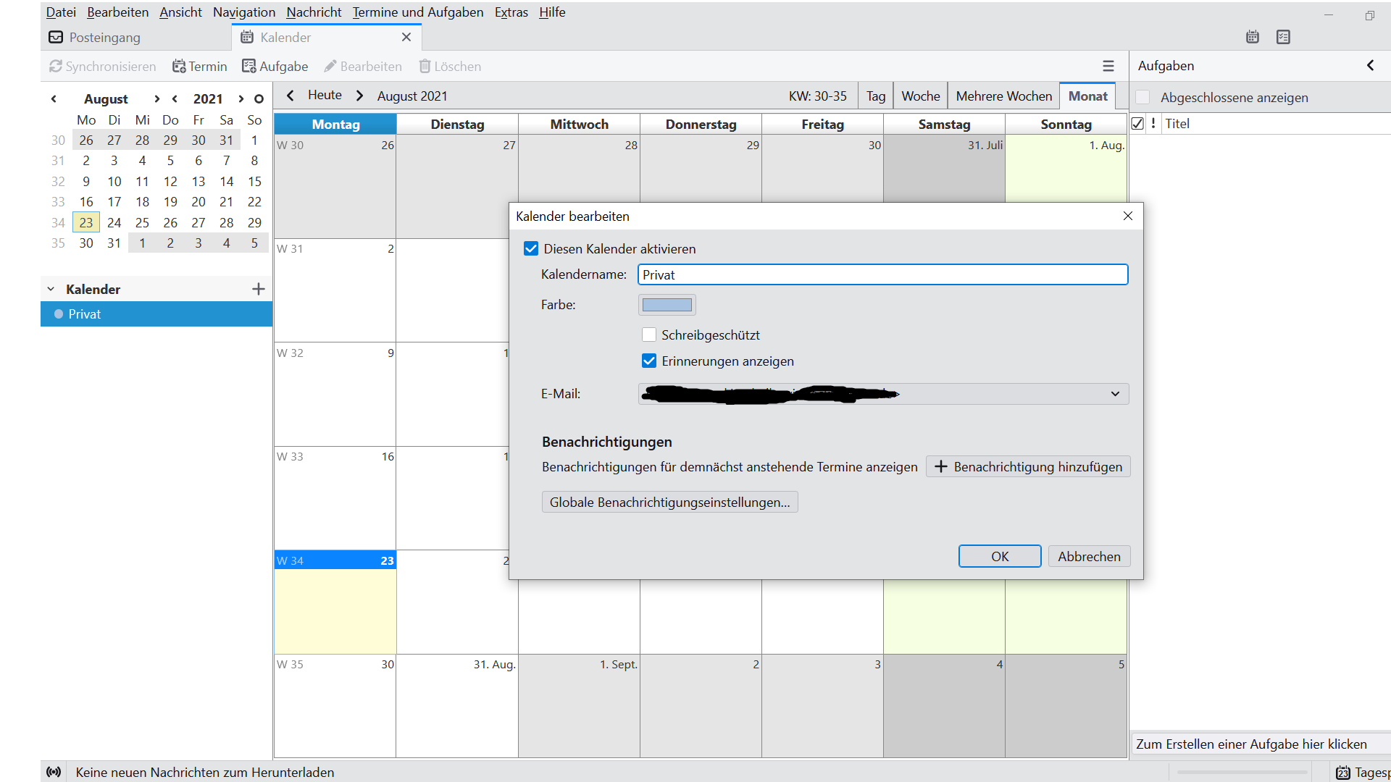
Task: Collapse the Aufgaben panel arrow
Action: coord(1370,66)
